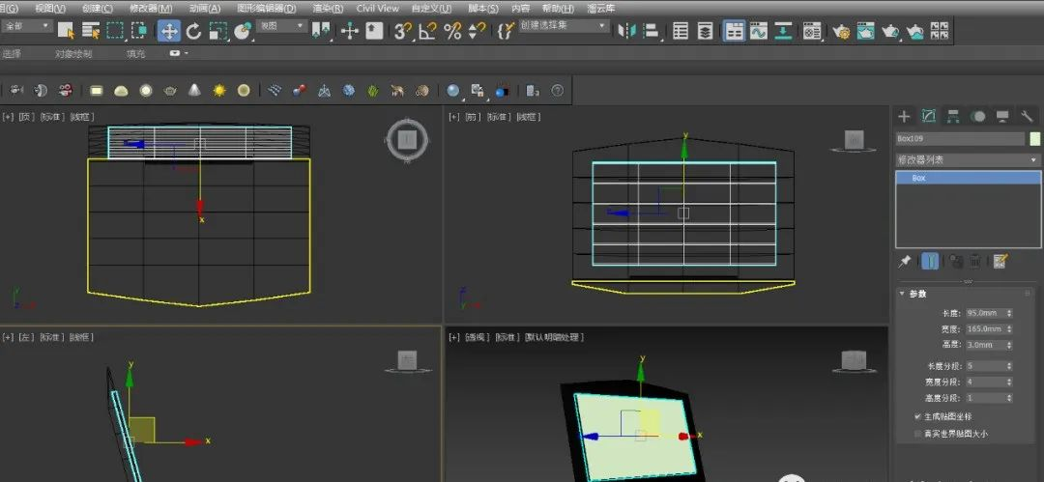The height and width of the screenshot is (482, 1044).
Task: Collapse the 参数 rollout
Action: [x=902, y=294]
